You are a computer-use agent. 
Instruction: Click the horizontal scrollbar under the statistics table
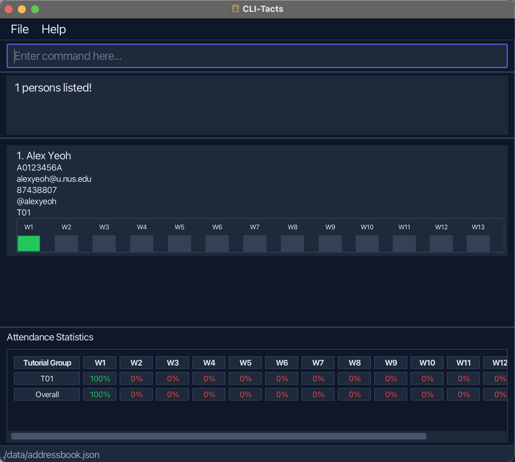(x=218, y=436)
